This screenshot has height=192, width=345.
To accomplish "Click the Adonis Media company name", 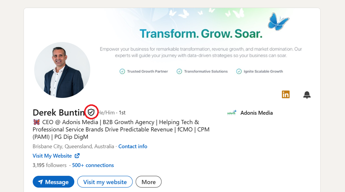I will (x=256, y=113).
